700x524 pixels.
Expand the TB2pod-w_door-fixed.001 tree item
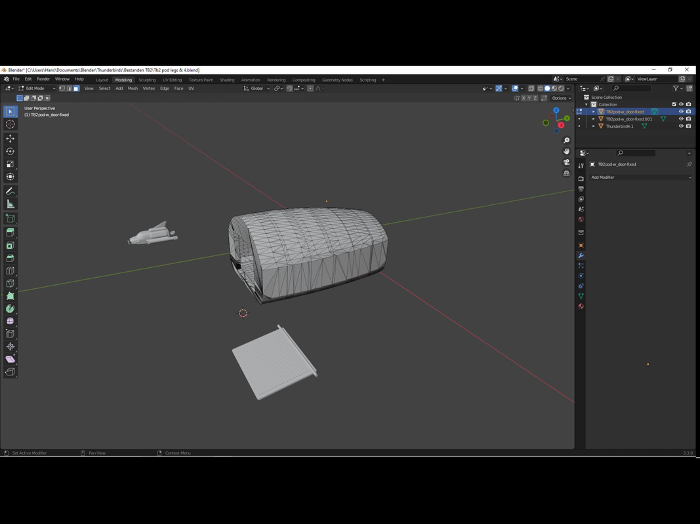coord(593,119)
